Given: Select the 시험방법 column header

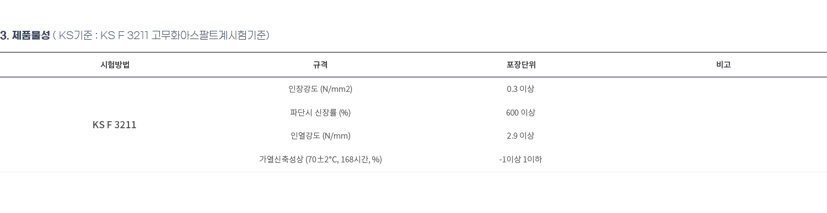Looking at the screenshot, I should [x=115, y=65].
